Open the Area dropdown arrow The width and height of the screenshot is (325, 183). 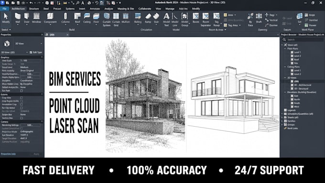(x=235, y=15)
